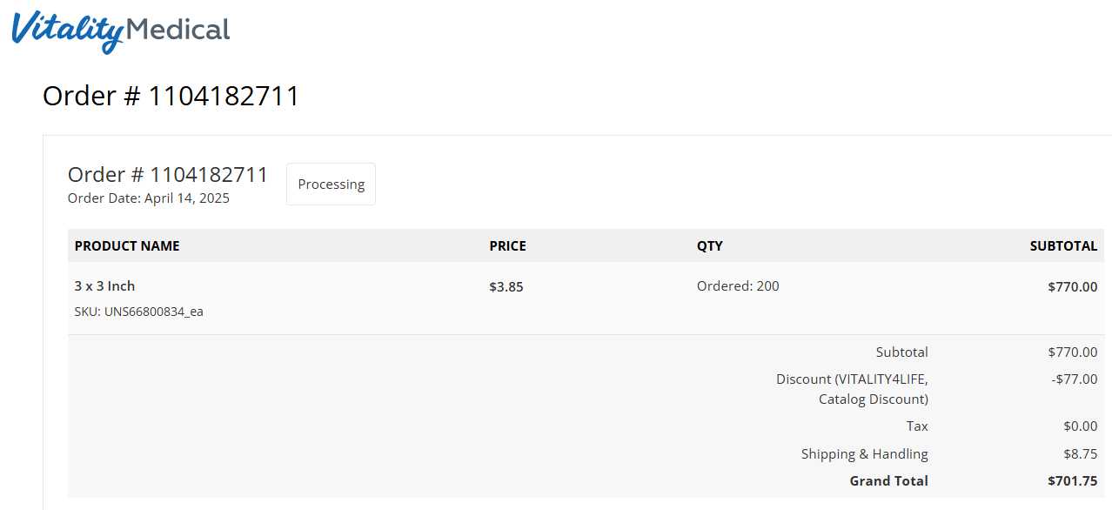
Task: Click the SKU UNS66800834_ea text
Action: 139,312
